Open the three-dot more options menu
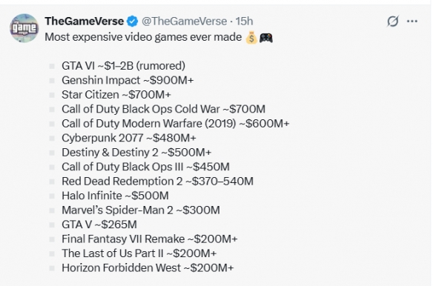This screenshot has height=286, width=433. tap(412, 21)
